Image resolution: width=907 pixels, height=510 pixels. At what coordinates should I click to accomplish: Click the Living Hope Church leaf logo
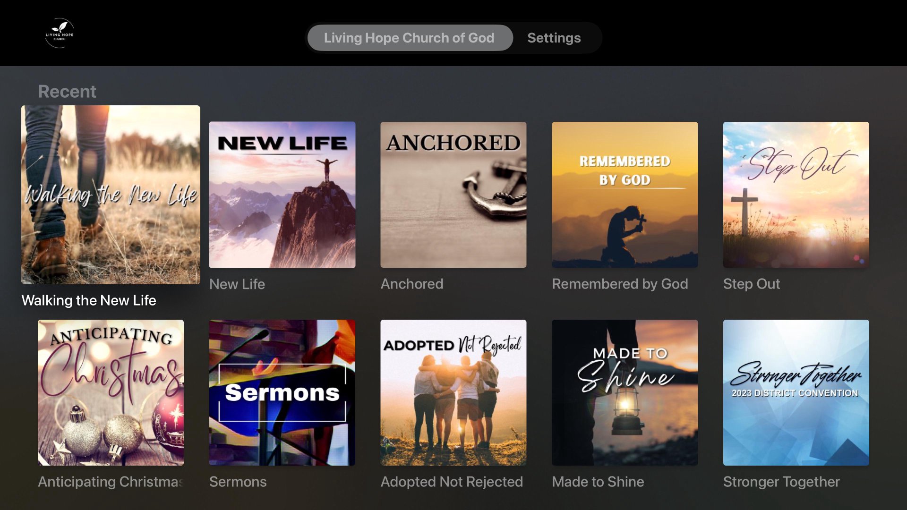(60, 33)
